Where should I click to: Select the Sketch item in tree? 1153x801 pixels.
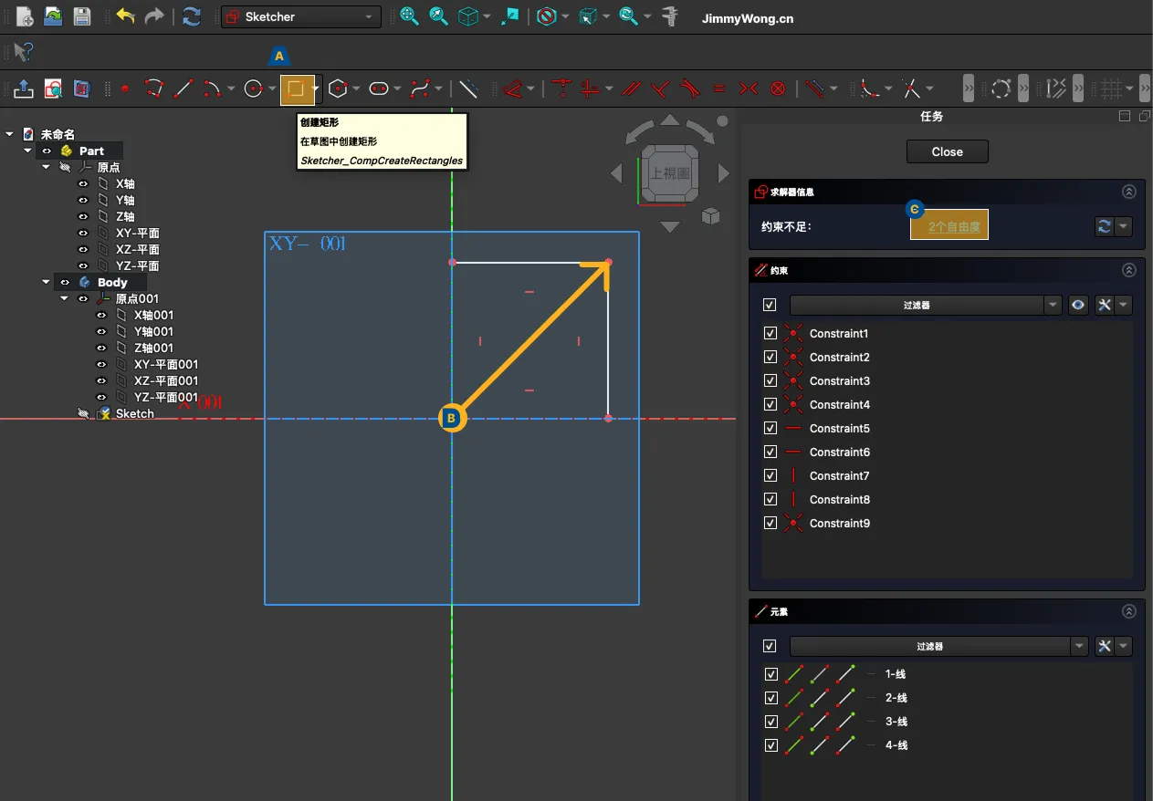134,413
